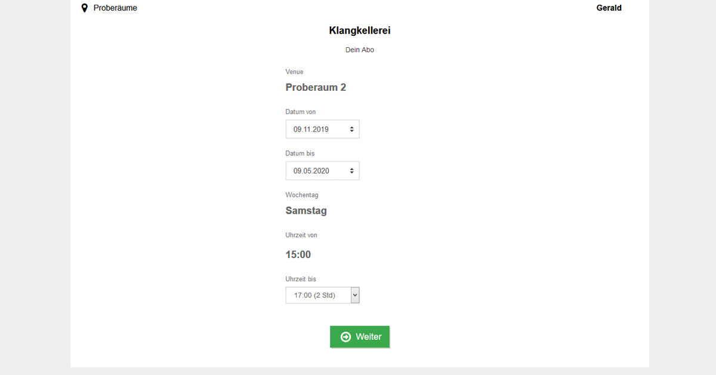The image size is (716, 375).
Task: Click the Uhrzeit bis label
Action: click(301, 279)
